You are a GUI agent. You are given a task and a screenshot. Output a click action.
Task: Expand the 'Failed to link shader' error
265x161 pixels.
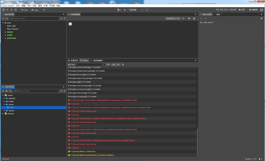71,100
